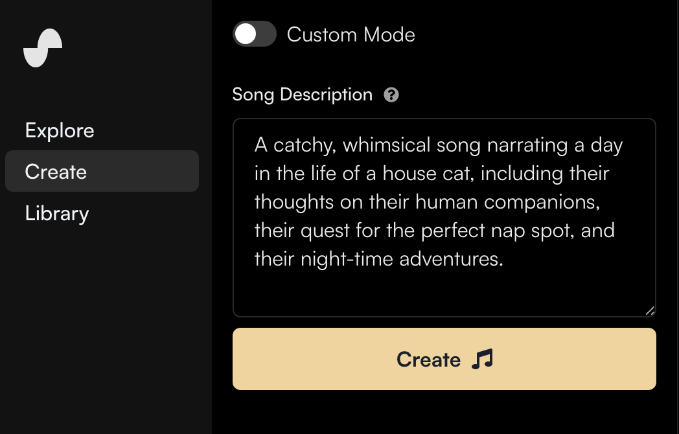Screen dimensions: 679x434
Task: Click the Suno wave logo
Action: click(43, 48)
